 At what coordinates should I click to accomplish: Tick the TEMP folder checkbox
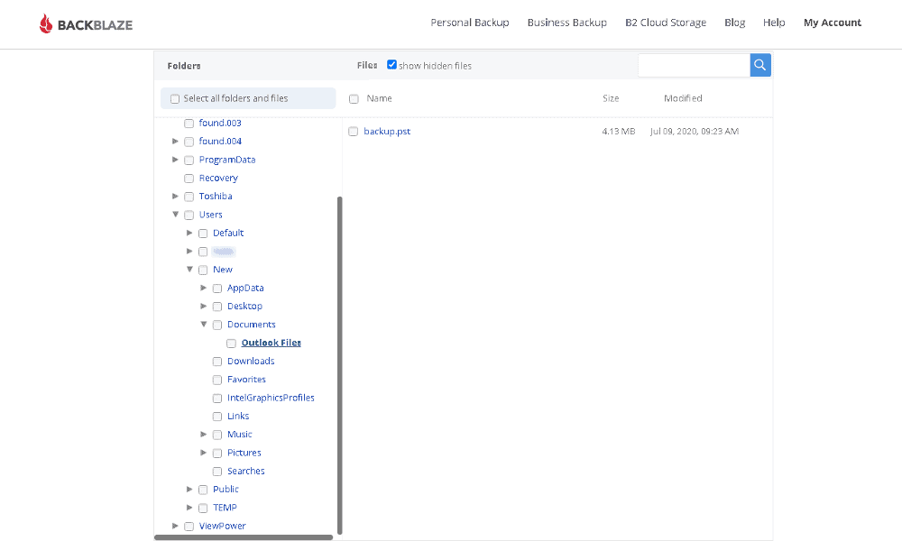(202, 509)
